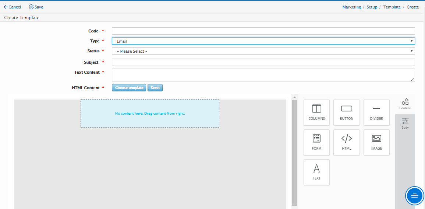Cancel and go back
This screenshot has height=209, width=425.
coord(12,7)
